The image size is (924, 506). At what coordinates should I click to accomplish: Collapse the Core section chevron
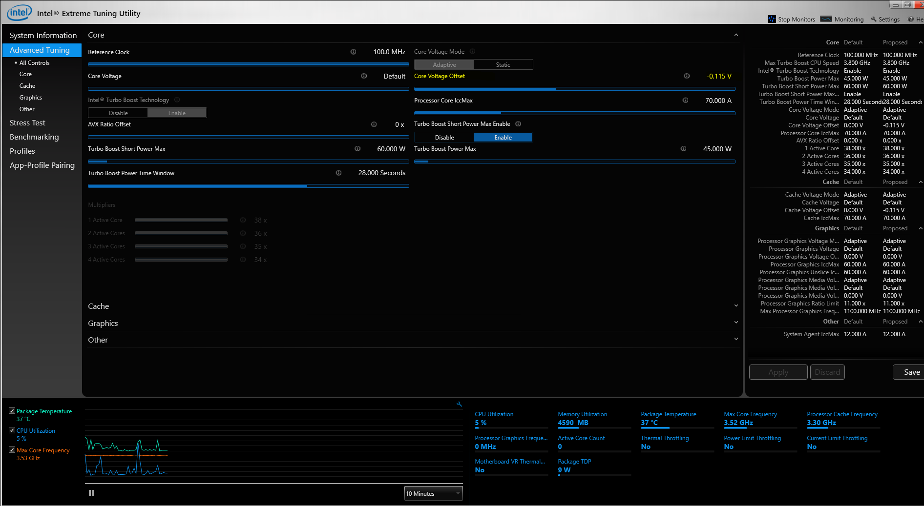(x=736, y=35)
